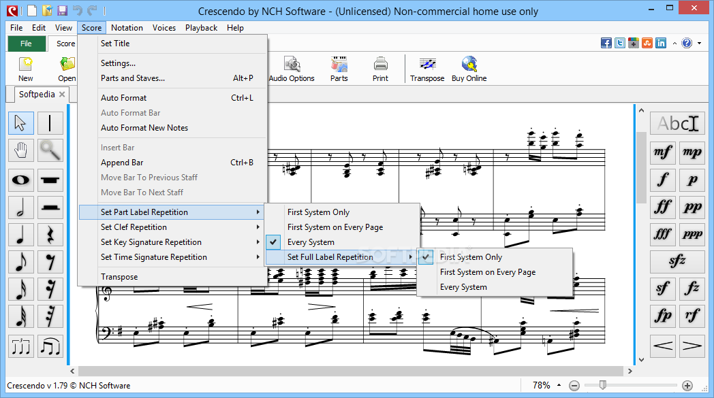Expand Set Time Signature Repetition submenu
The width and height of the screenshot is (714, 398).
click(x=172, y=257)
